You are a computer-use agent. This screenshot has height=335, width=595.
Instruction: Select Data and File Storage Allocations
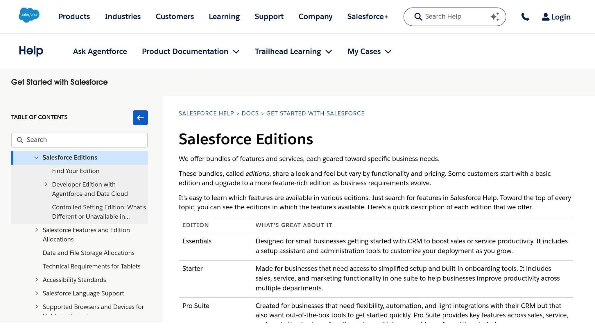coord(89,253)
